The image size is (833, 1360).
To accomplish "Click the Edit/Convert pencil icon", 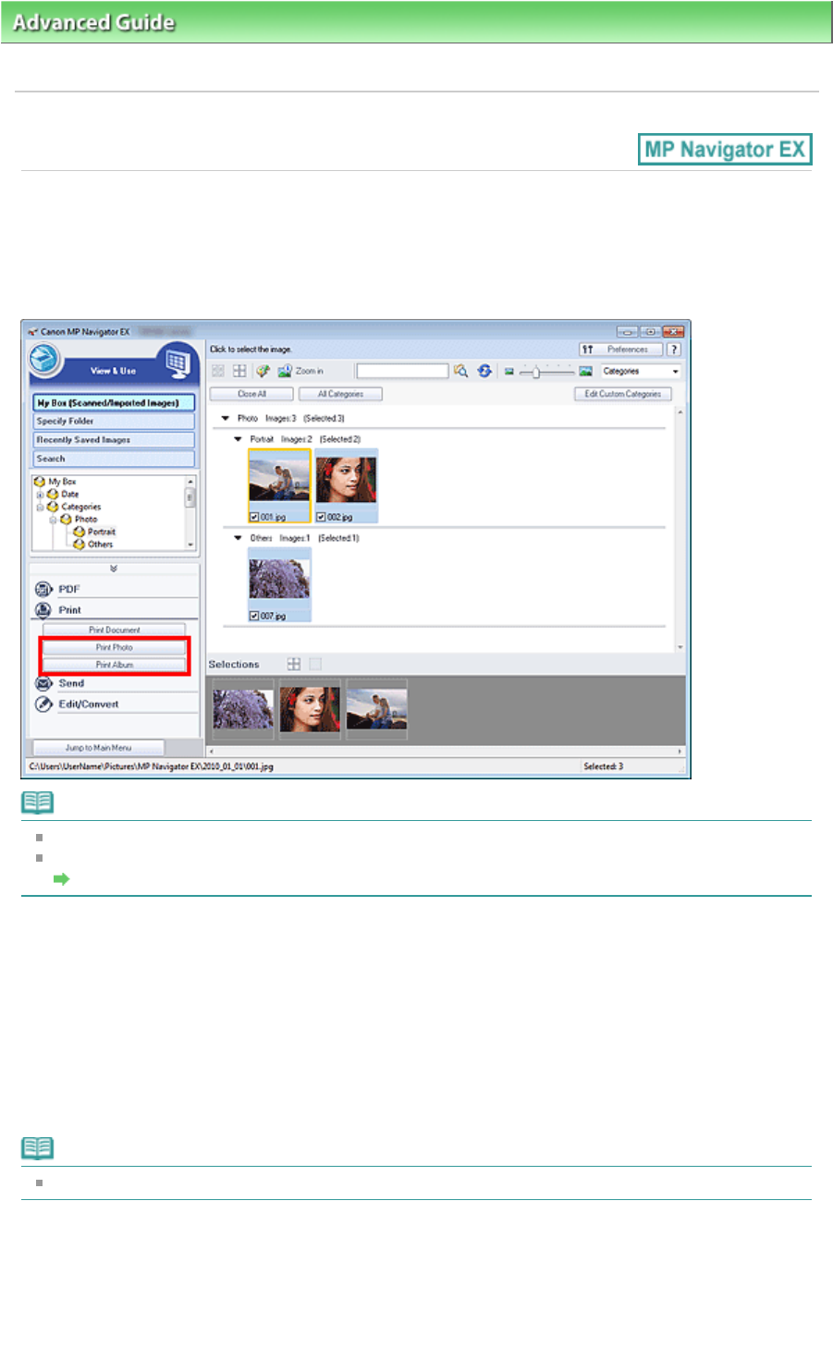I will coord(43,705).
